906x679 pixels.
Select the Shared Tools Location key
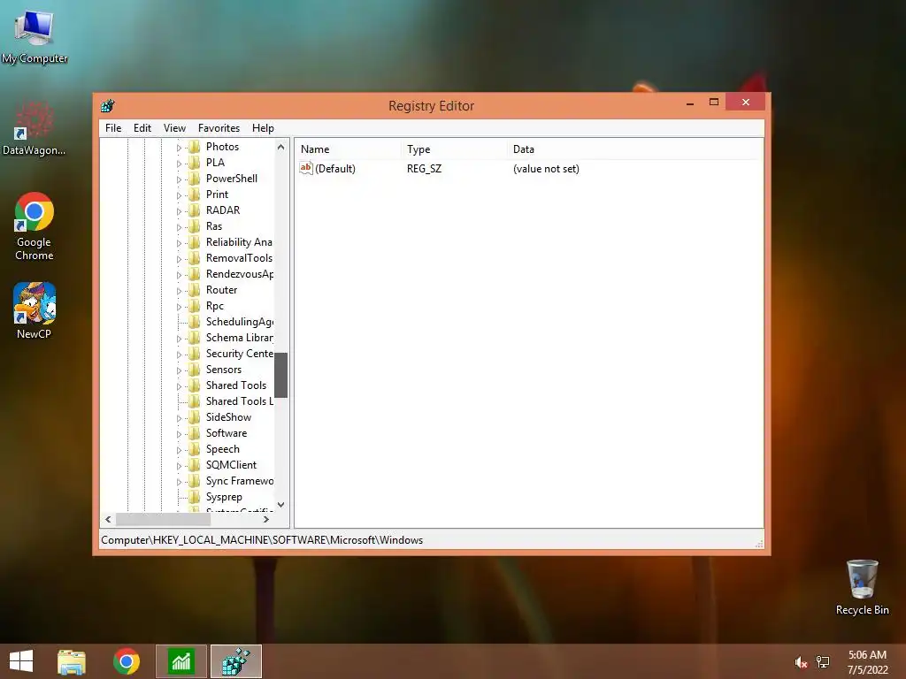click(239, 401)
